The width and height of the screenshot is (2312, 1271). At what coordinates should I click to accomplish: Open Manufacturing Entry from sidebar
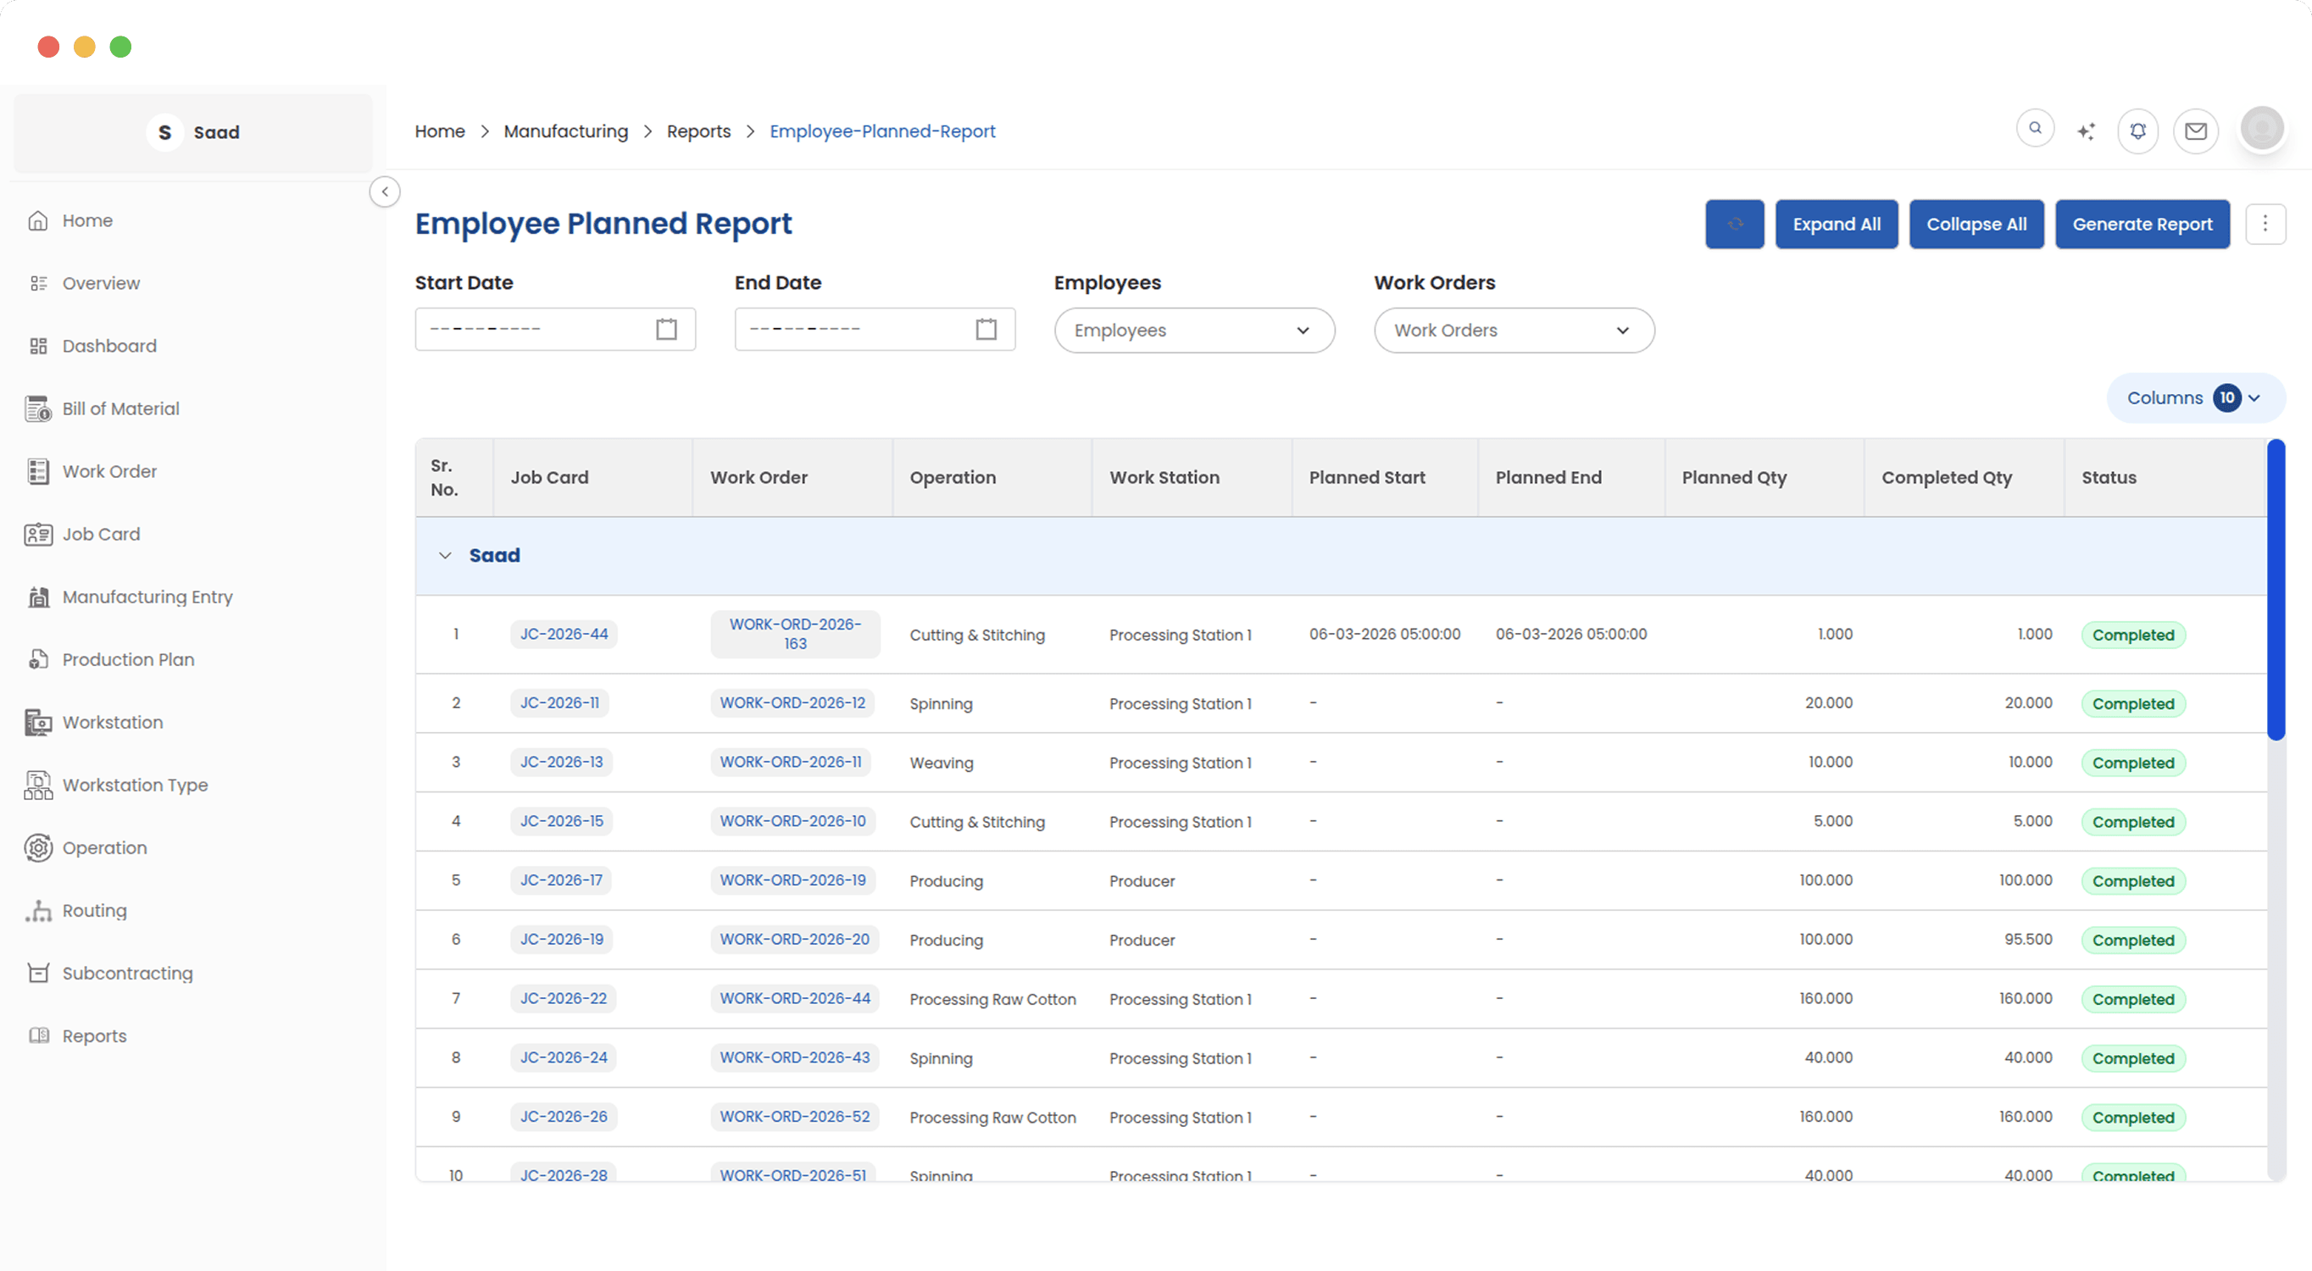pyautogui.click(x=147, y=596)
